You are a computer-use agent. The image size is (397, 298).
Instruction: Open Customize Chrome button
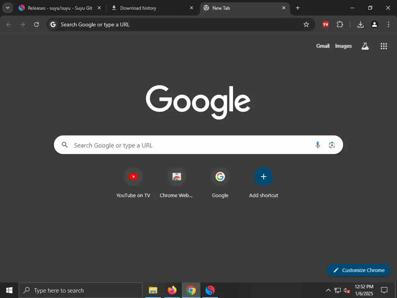tap(359, 270)
